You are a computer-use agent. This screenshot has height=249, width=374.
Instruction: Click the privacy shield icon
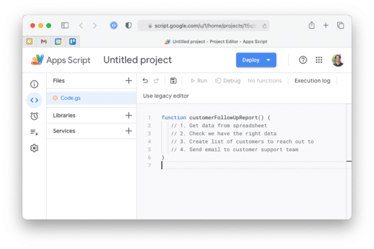click(128, 26)
